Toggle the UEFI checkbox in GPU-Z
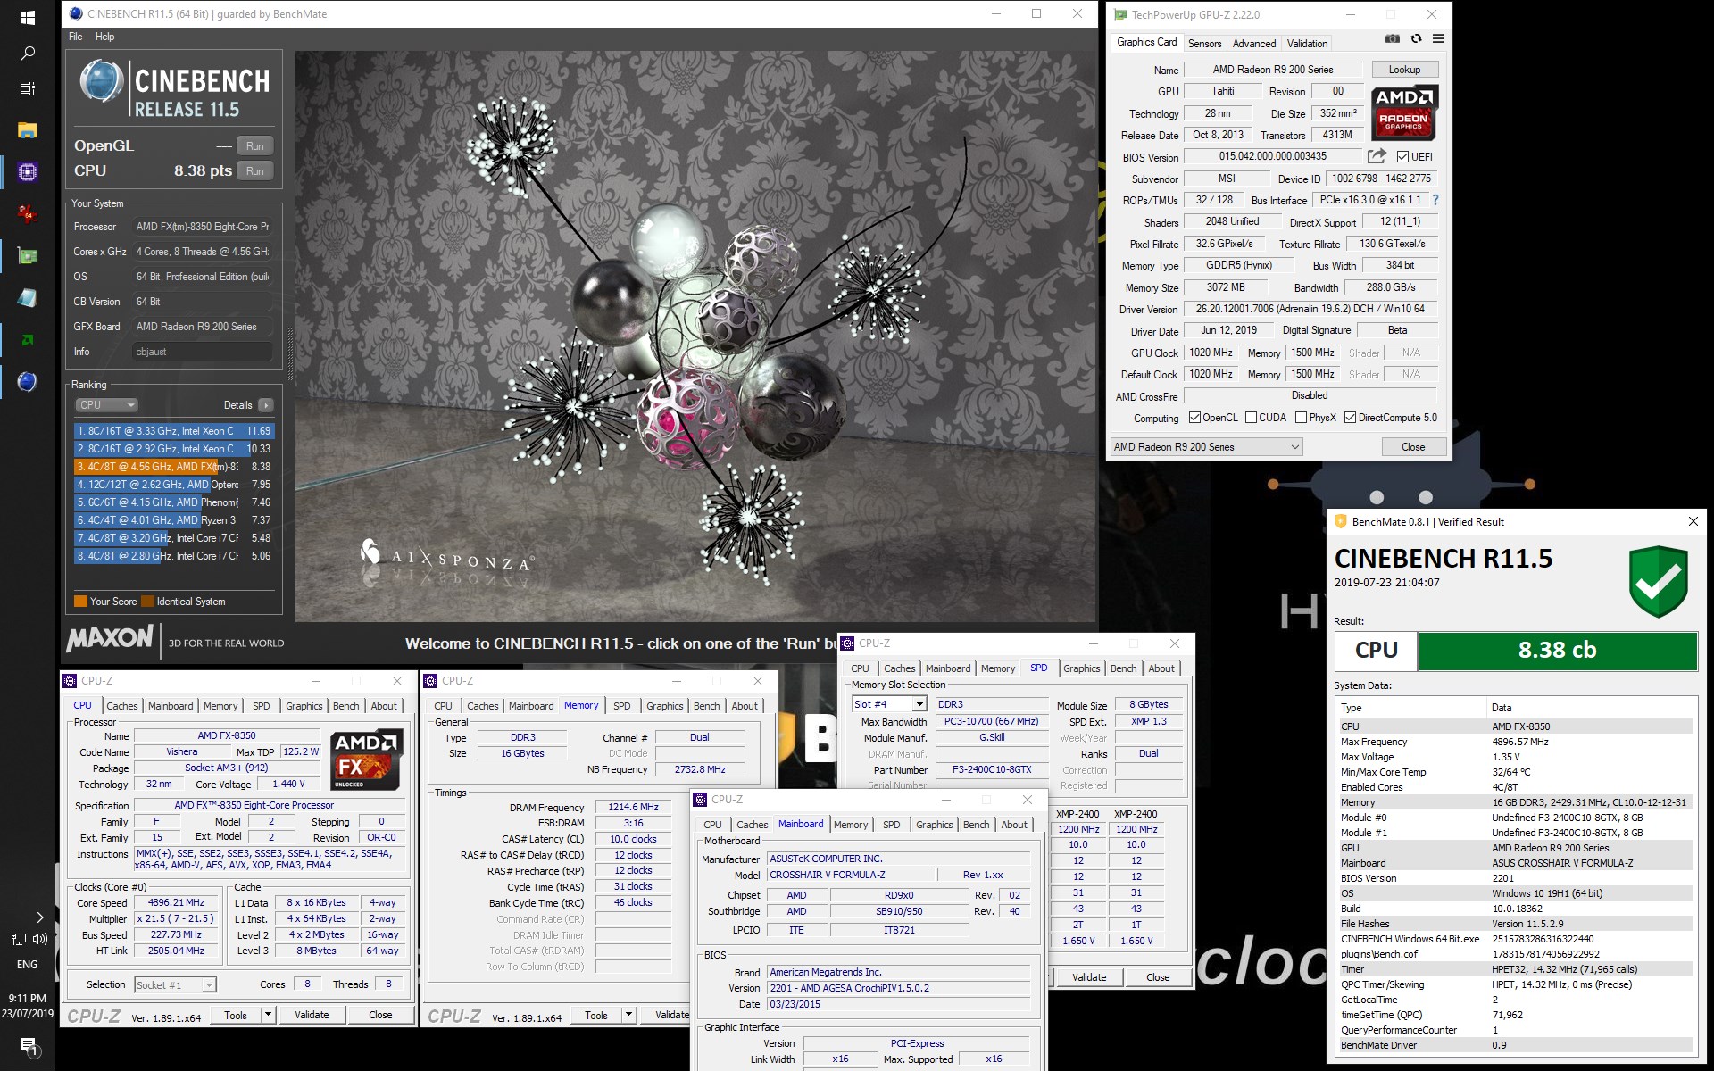The height and width of the screenshot is (1071, 1714). point(1402,157)
